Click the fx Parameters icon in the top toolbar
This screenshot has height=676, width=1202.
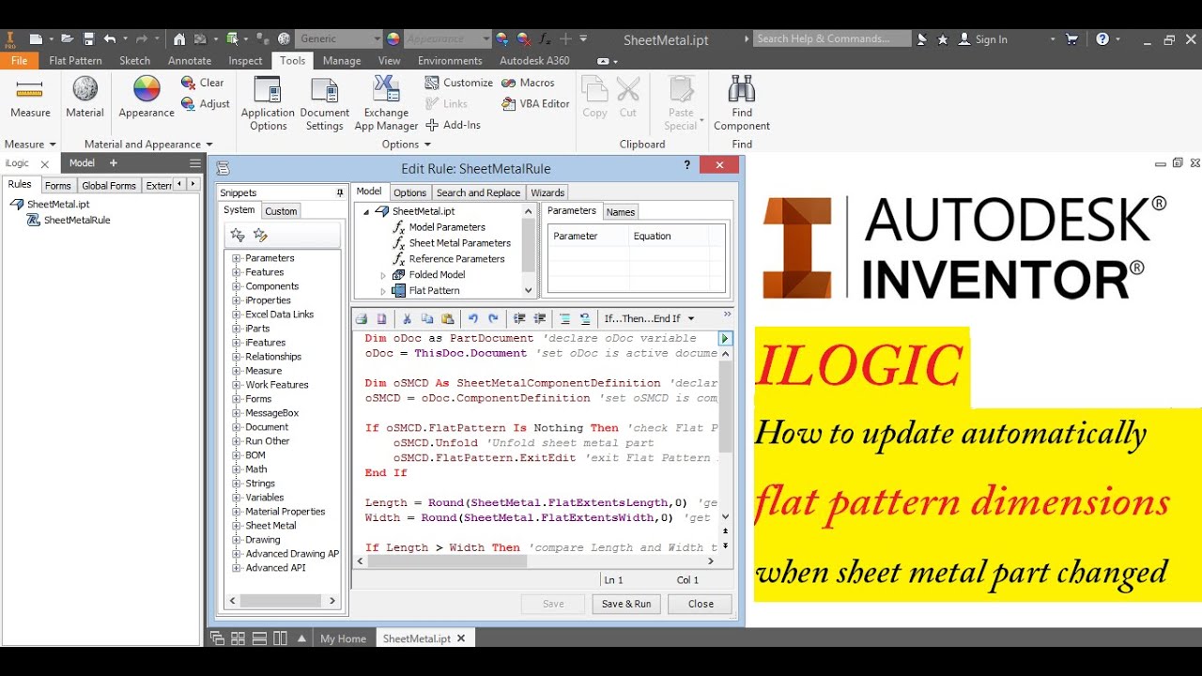tap(546, 39)
